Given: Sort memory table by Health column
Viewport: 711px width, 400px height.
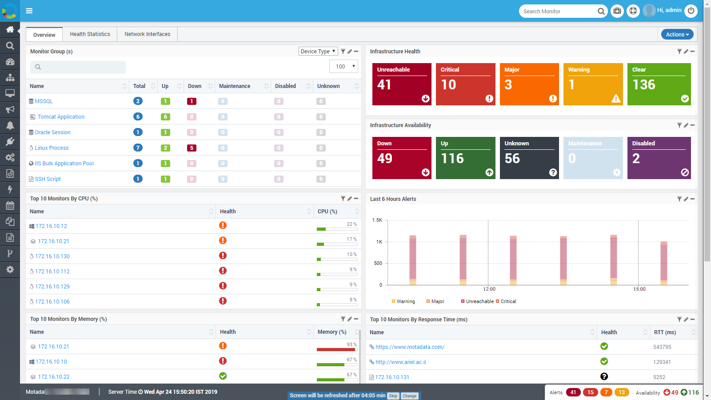Looking at the screenshot, I should (264, 332).
